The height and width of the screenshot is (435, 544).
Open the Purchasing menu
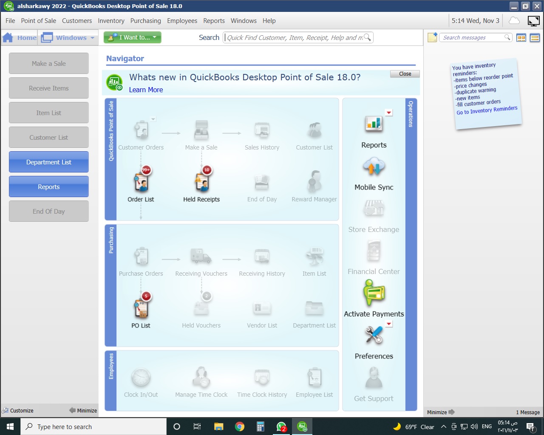point(145,20)
